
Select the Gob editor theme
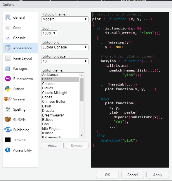[60, 124]
